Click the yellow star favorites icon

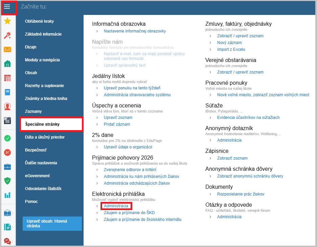7,21
